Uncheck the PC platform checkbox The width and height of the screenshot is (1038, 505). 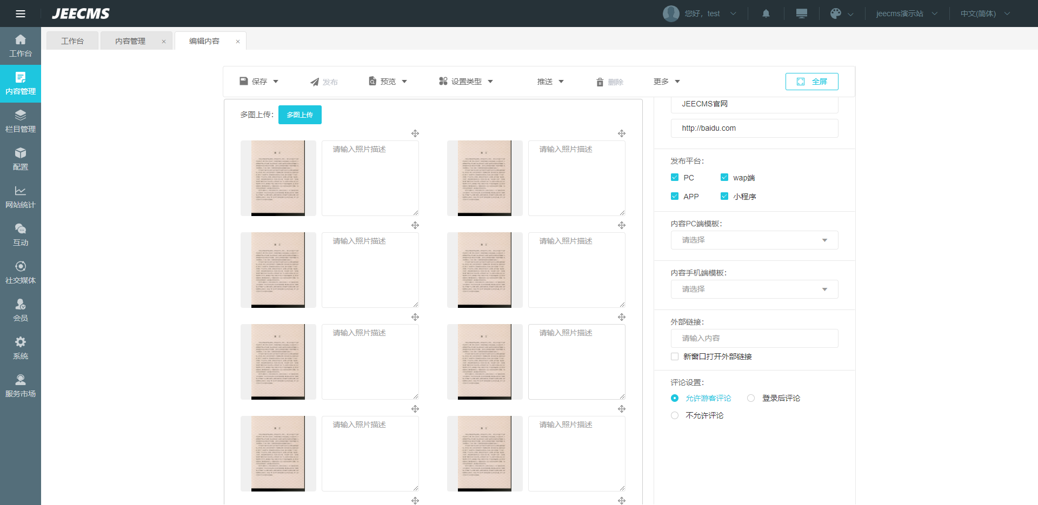(x=675, y=178)
